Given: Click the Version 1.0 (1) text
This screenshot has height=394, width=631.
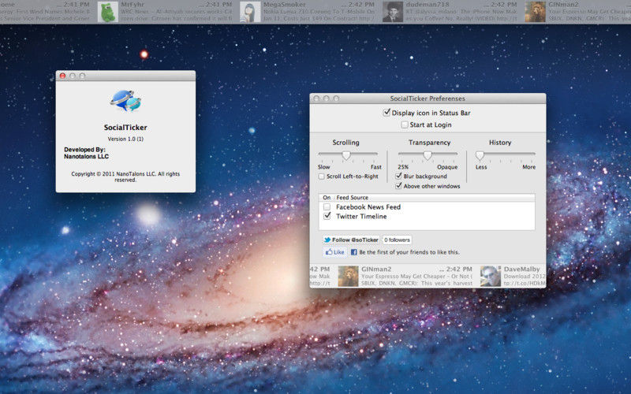Looking at the screenshot, I should tap(125, 139).
